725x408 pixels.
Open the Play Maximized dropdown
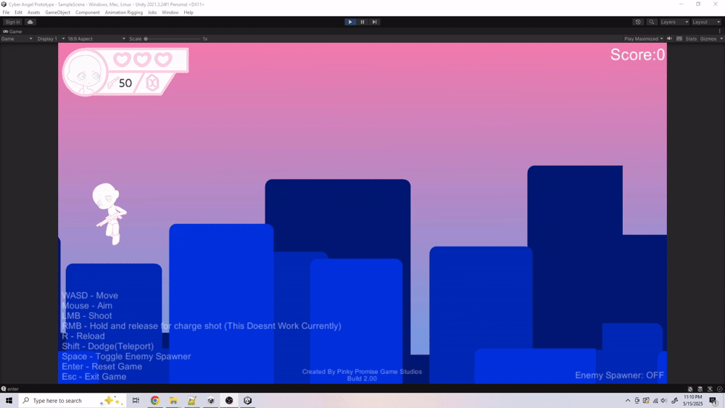pos(644,39)
